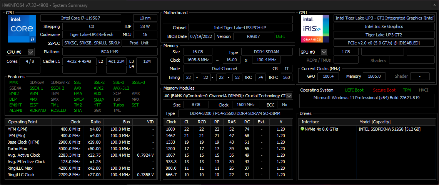Click the BIOS Version R9G07 field
This screenshot has width=439, height=185.
pos(254,36)
